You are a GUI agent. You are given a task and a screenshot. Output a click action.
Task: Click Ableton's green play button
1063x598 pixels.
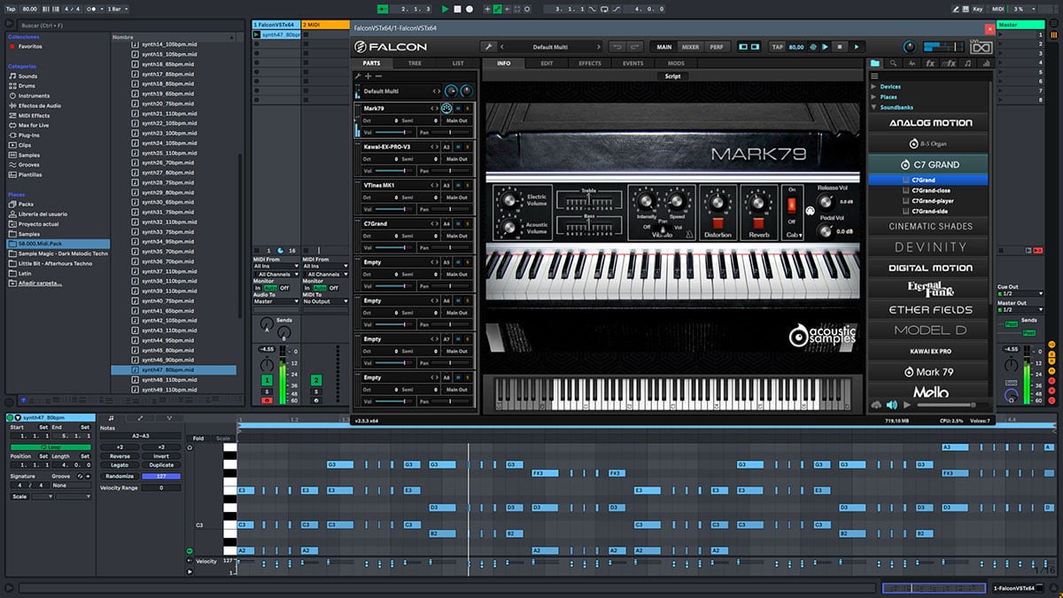tap(446, 9)
